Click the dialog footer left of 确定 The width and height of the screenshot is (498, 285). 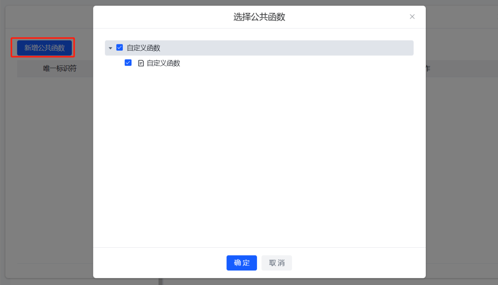pyautogui.click(x=157, y=263)
